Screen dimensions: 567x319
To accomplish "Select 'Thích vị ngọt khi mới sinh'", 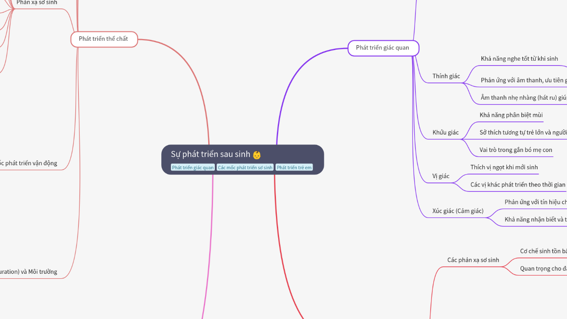I will point(504,167).
